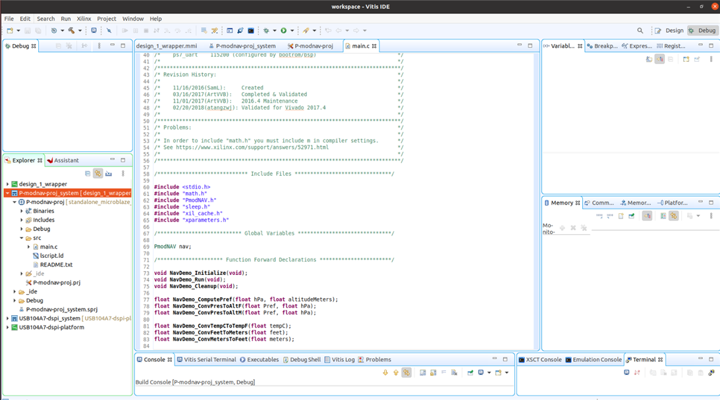Click the Program device toolbar icon
Screen dimensions: 720x400
coord(240,31)
